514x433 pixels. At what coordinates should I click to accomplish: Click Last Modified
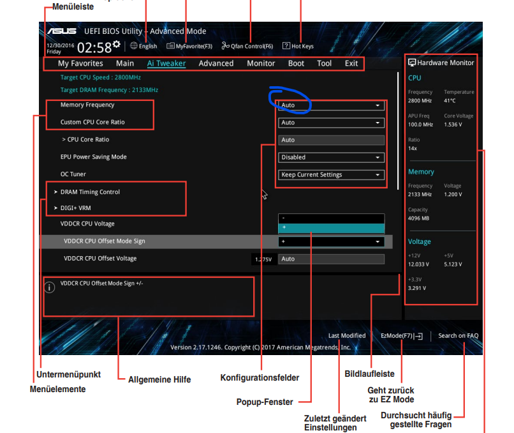click(347, 336)
